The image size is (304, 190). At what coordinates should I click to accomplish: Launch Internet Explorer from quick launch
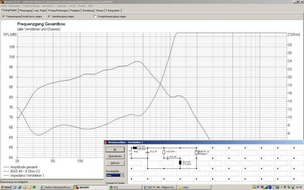click(x=20, y=187)
